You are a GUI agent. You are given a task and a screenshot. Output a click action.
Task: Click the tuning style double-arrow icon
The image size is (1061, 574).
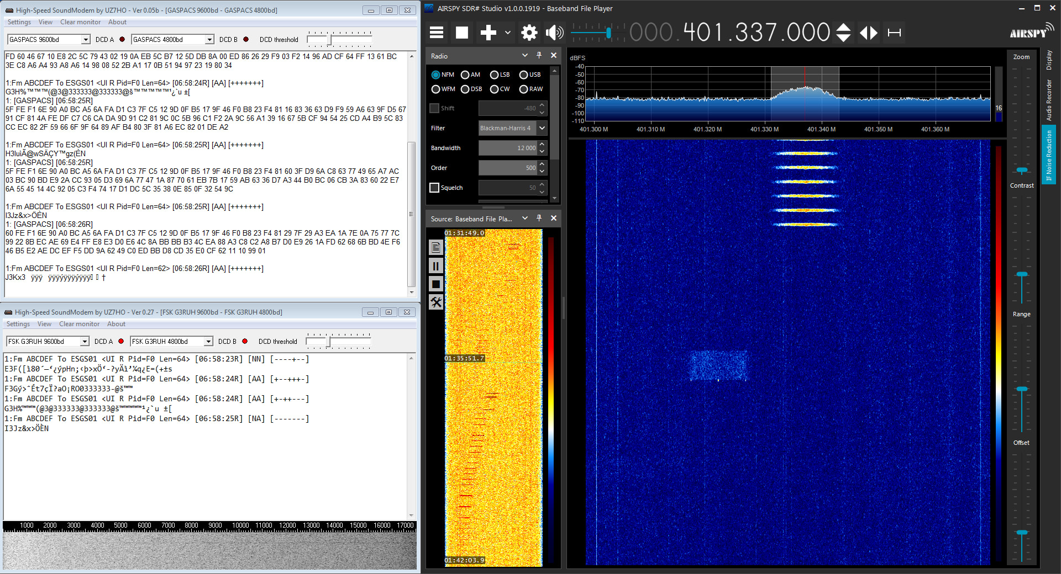point(869,33)
